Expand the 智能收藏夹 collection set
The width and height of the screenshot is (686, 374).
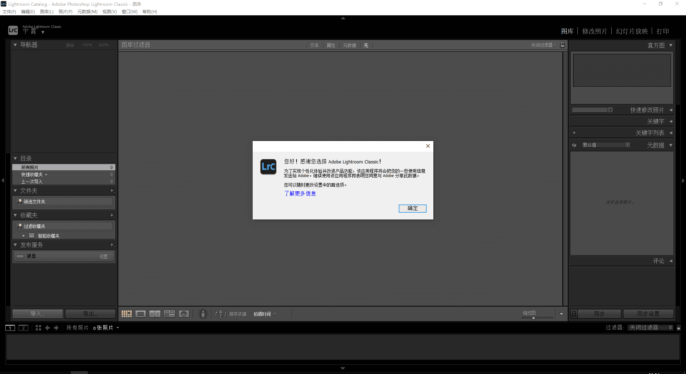click(x=24, y=236)
